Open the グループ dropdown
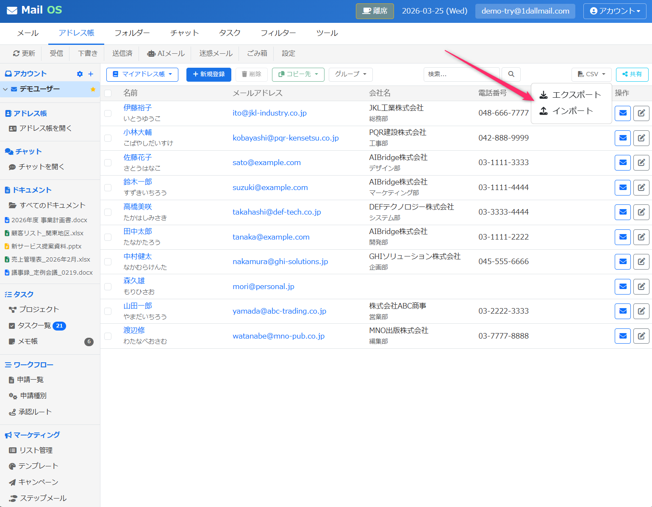652x507 pixels. [351, 74]
